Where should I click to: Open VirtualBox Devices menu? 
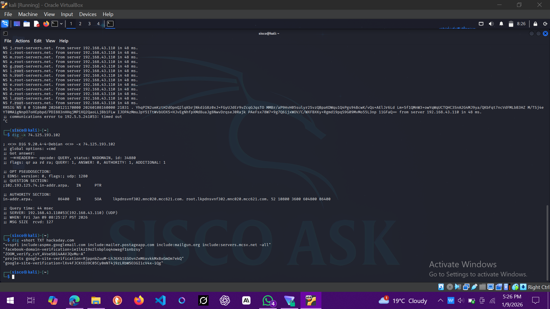[x=88, y=14]
